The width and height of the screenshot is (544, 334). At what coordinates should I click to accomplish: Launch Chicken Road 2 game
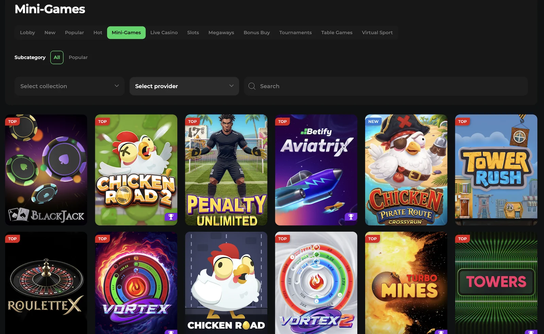pos(136,170)
